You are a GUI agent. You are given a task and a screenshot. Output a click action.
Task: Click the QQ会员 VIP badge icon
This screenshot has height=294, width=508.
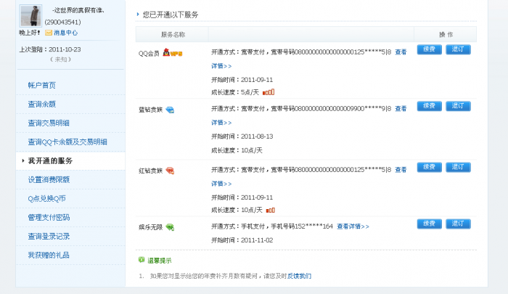point(173,52)
